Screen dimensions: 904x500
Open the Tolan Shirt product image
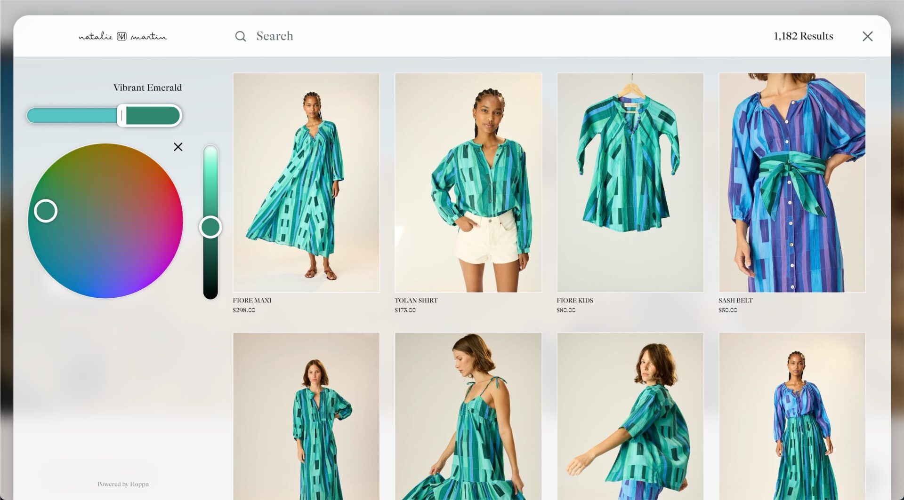click(x=468, y=183)
